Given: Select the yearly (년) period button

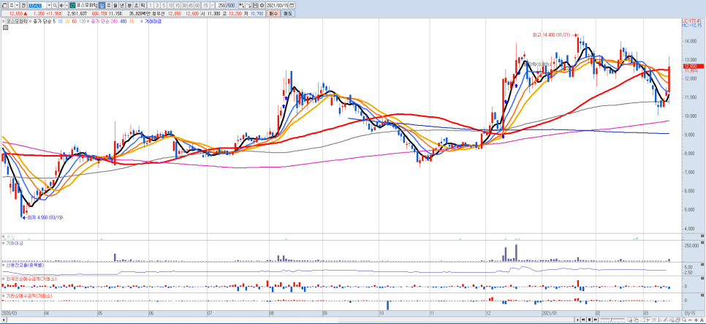Looking at the screenshot, I should point(121,5).
